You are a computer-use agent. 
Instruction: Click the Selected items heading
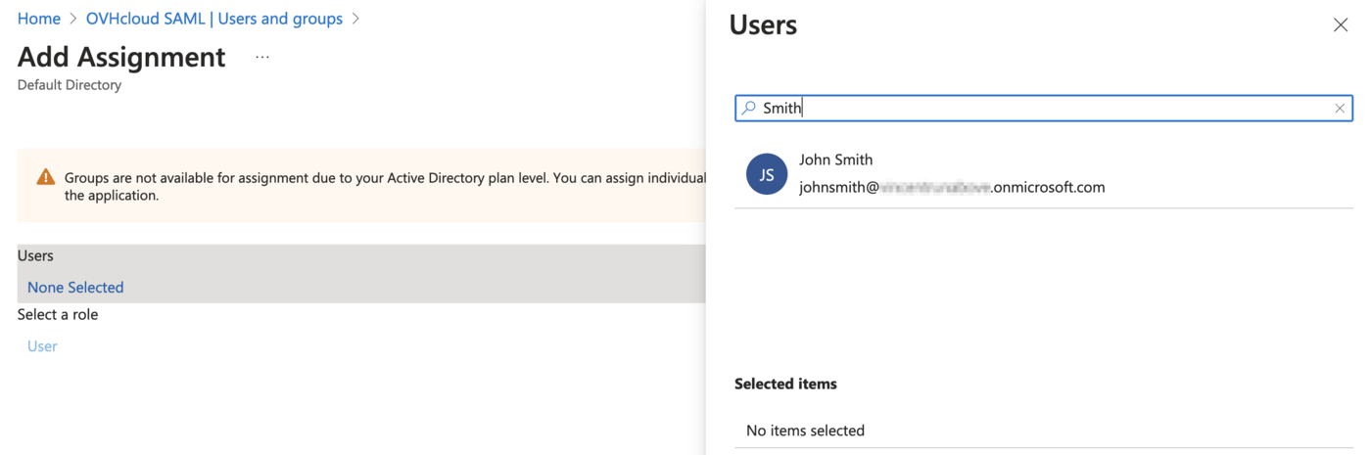785,384
